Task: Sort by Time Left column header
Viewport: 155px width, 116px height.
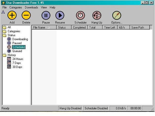Action: [110, 28]
